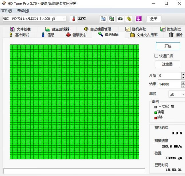Click the HD Tune Pro title bar icon
Image resolution: width=185 pixels, height=176 pixels.
[4, 3]
